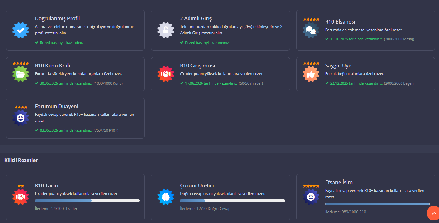The height and width of the screenshot is (223, 439).
Task: Click Rozeti başarıyla kazandınız in 2 Adımlı Giriş card
Action: point(207,43)
